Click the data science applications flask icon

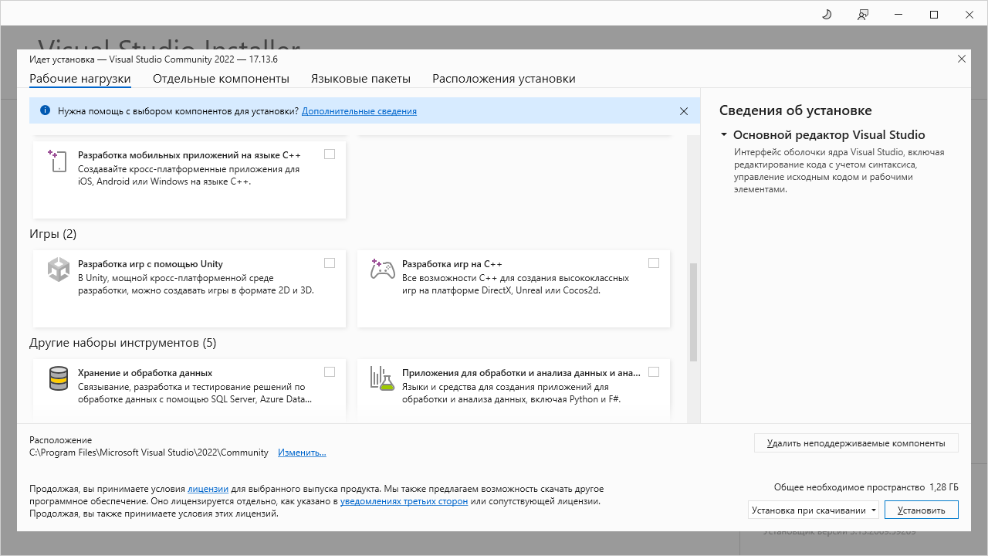382,378
